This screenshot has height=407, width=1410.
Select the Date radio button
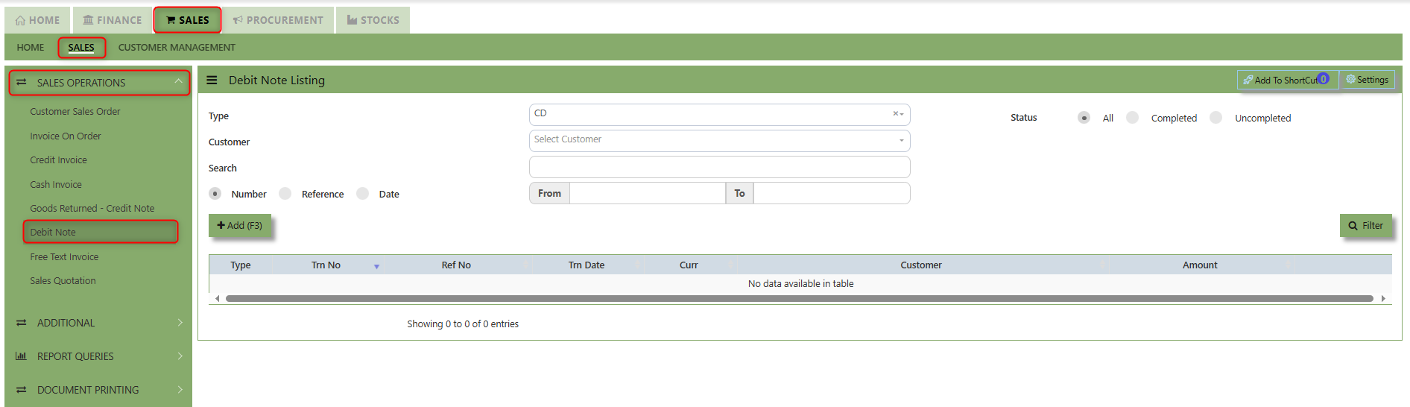363,194
